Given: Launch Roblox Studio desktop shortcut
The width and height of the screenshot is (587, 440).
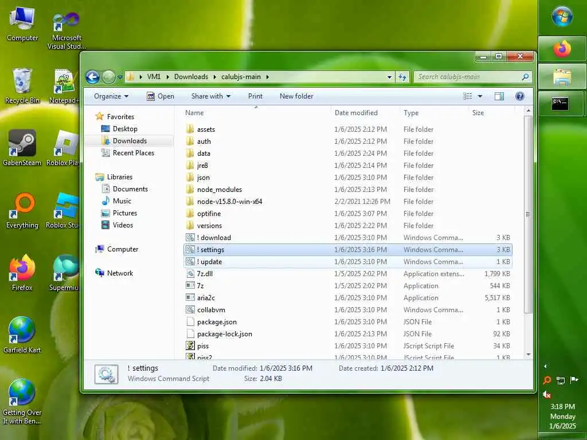Looking at the screenshot, I should pos(64,211).
